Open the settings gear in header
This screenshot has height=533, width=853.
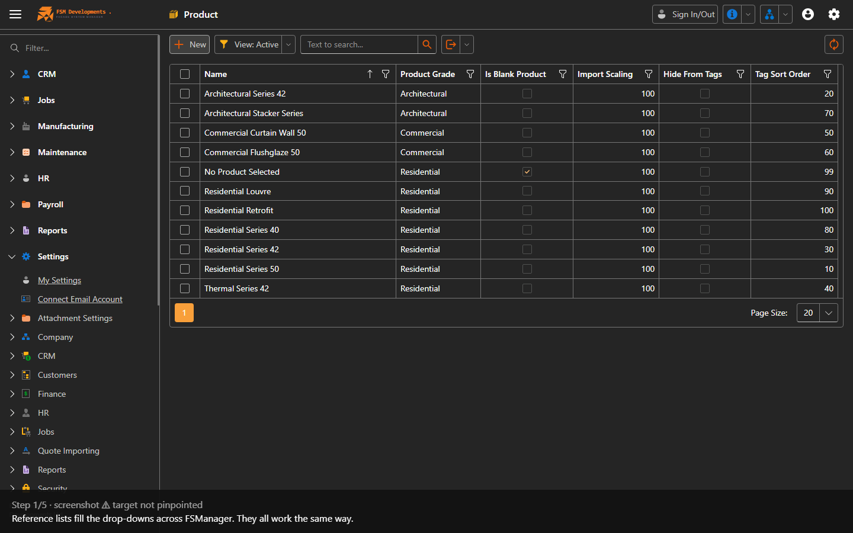(x=834, y=14)
